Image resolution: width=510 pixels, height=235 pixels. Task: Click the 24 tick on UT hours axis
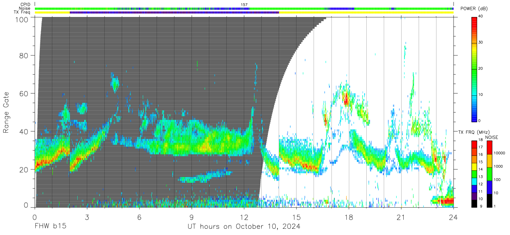(453, 217)
